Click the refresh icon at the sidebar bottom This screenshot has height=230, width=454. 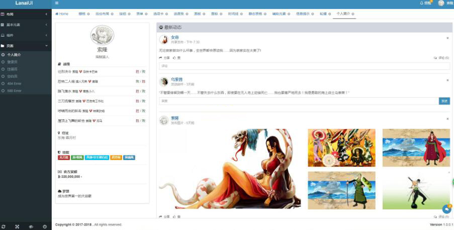tap(3, 226)
